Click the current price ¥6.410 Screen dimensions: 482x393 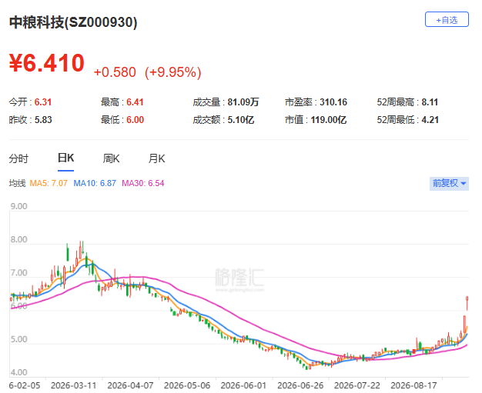(47, 63)
